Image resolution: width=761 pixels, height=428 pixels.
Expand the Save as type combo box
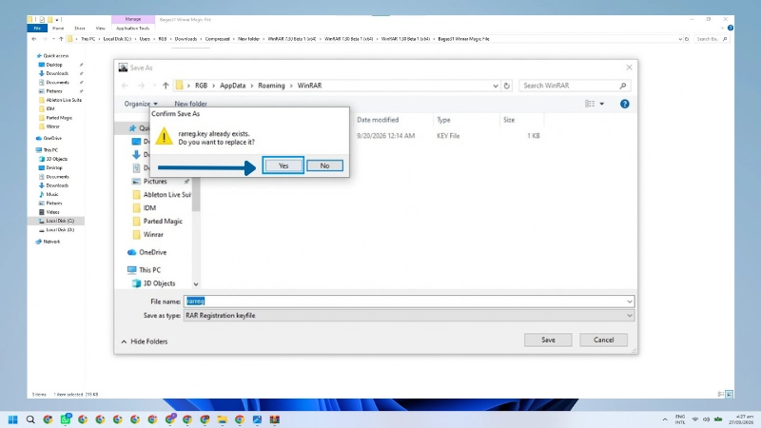tap(409, 316)
